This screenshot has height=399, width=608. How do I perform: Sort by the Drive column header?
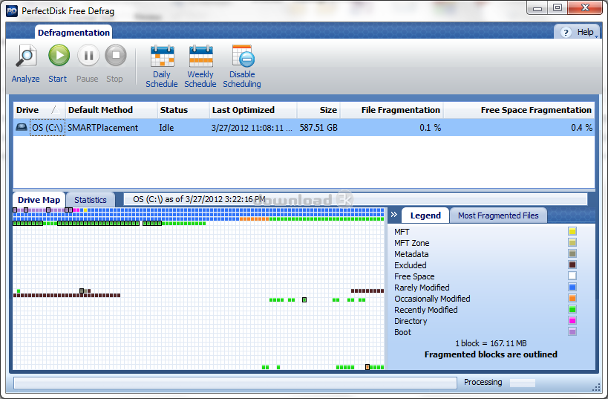39,110
